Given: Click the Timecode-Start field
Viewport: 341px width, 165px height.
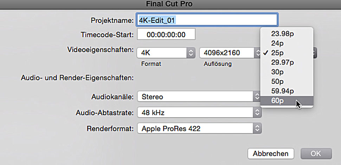Looking at the screenshot, I should click(166, 34).
